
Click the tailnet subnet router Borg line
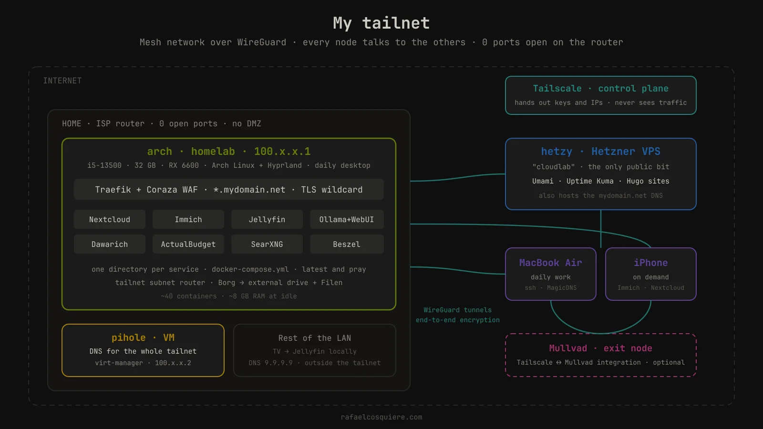[229, 283]
